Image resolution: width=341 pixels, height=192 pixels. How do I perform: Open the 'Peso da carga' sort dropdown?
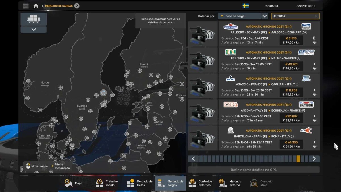(x=240, y=16)
